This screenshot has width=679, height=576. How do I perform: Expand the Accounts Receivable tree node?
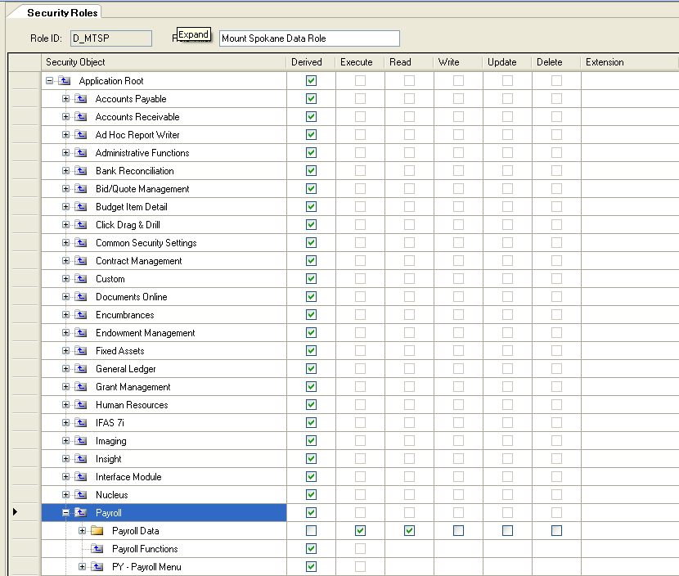tap(65, 116)
